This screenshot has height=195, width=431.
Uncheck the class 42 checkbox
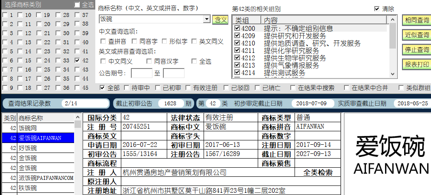77,61
